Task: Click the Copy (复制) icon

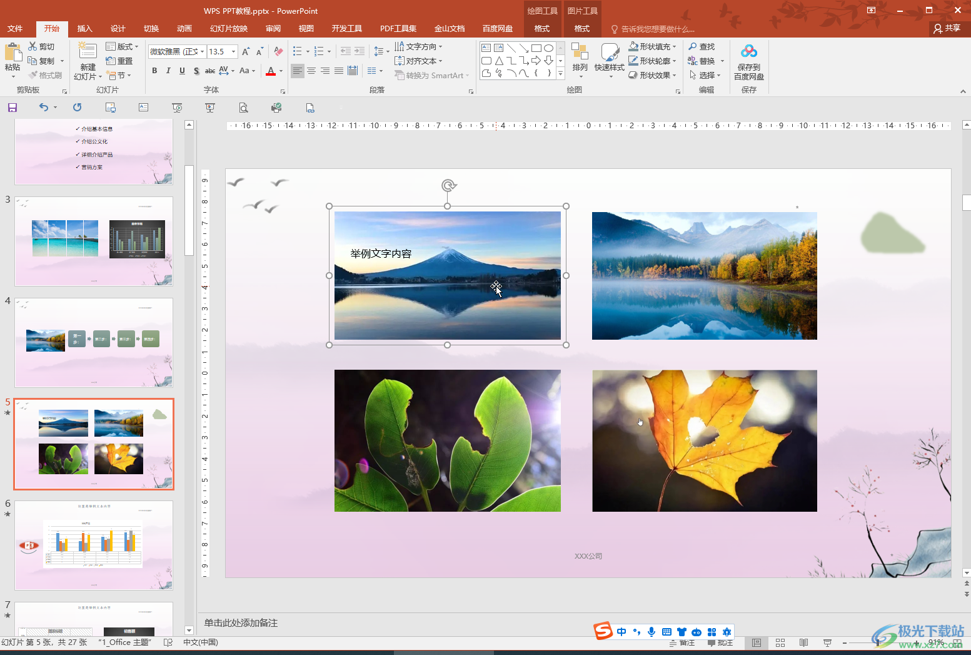Action: coord(33,61)
